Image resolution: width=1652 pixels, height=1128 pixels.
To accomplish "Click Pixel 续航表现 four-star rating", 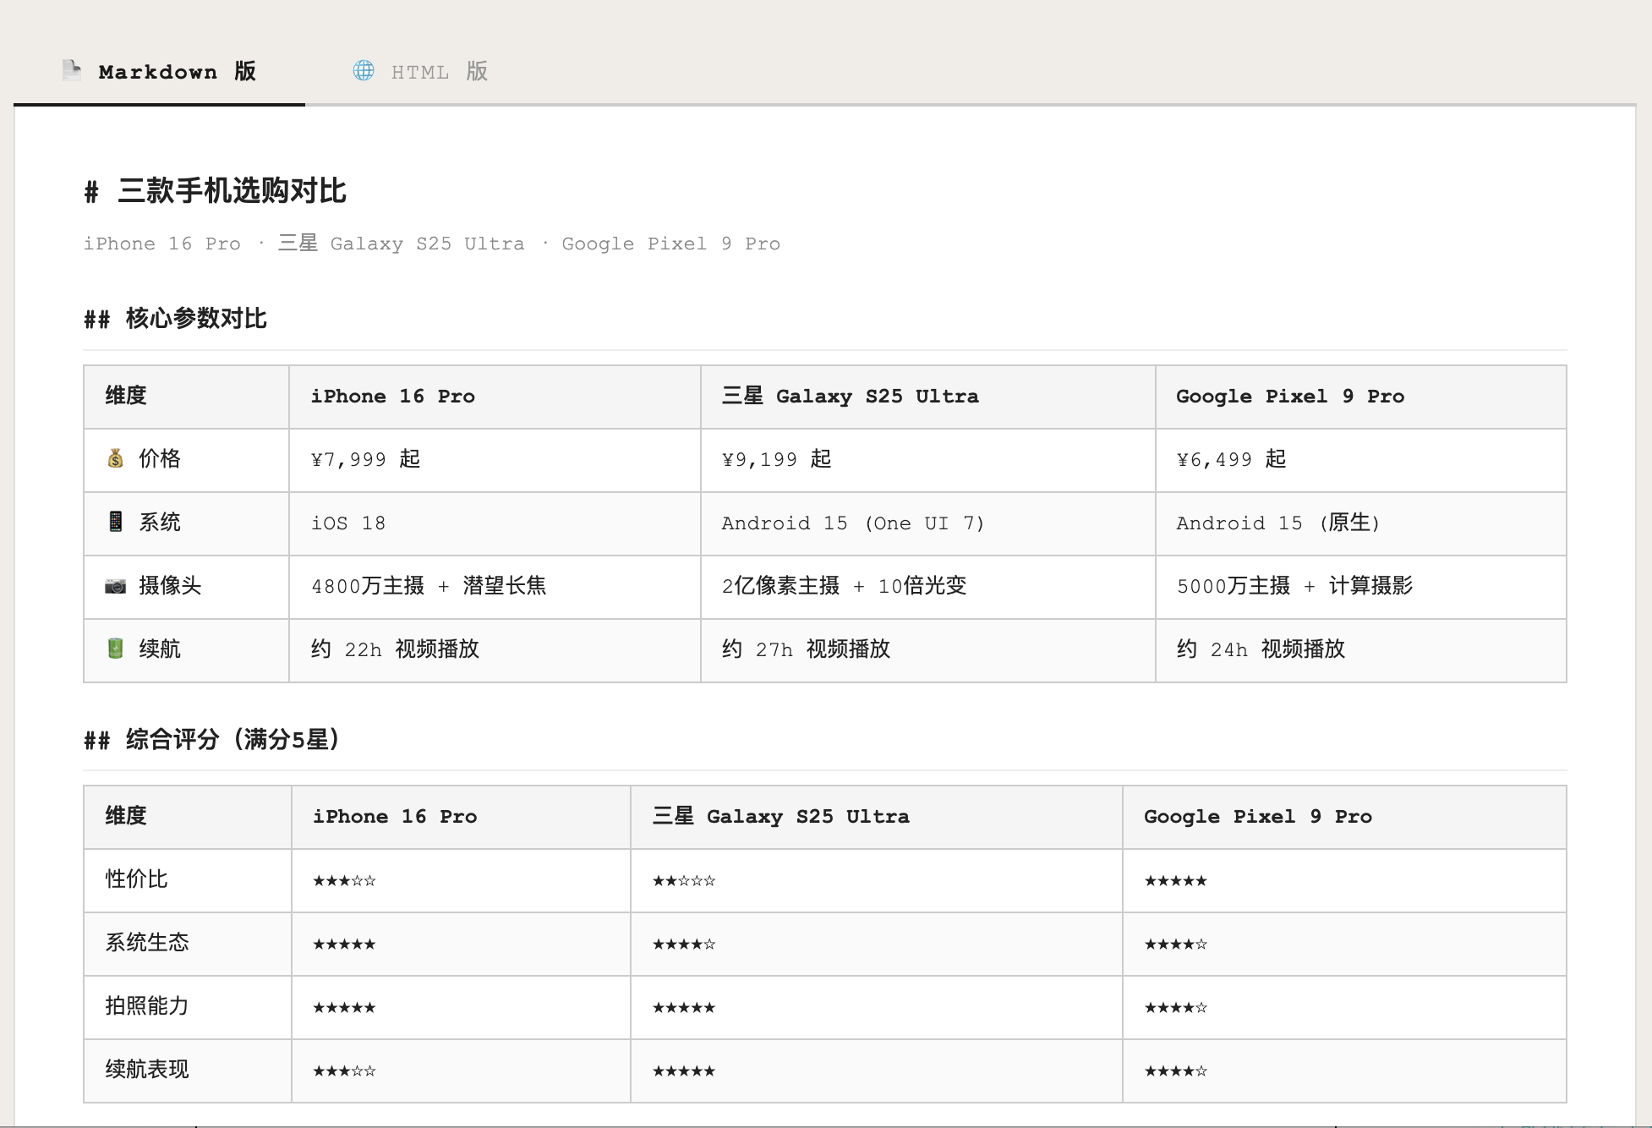I will (x=1176, y=1071).
